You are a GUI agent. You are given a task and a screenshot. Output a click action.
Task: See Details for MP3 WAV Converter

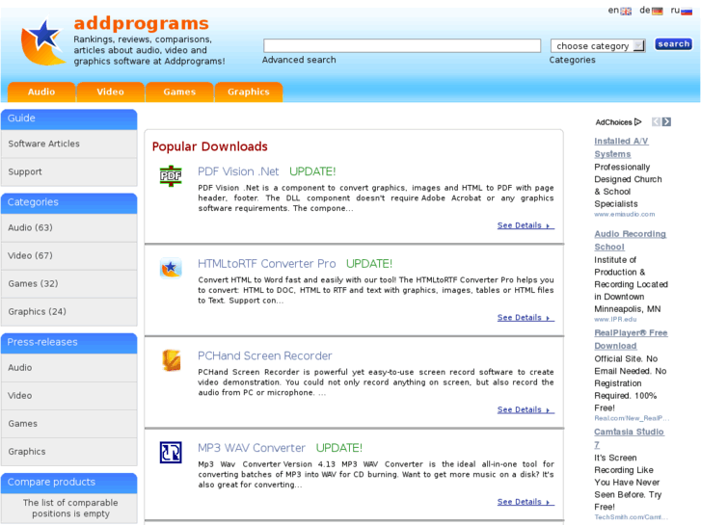526,502
